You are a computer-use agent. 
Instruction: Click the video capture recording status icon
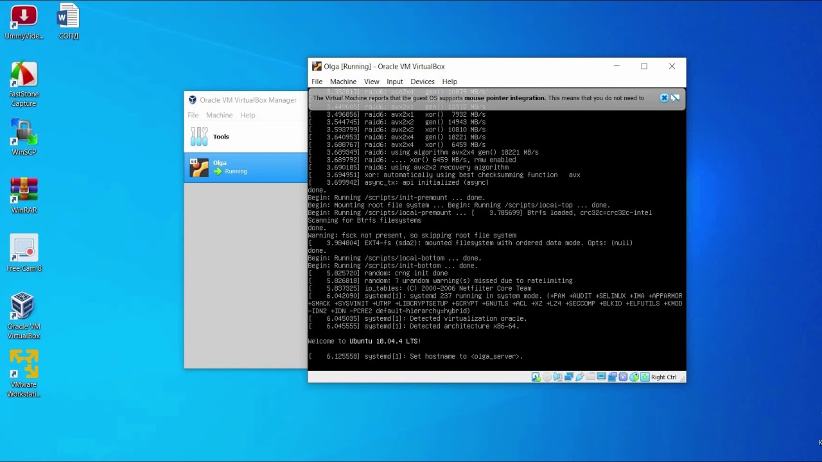[x=613, y=377]
